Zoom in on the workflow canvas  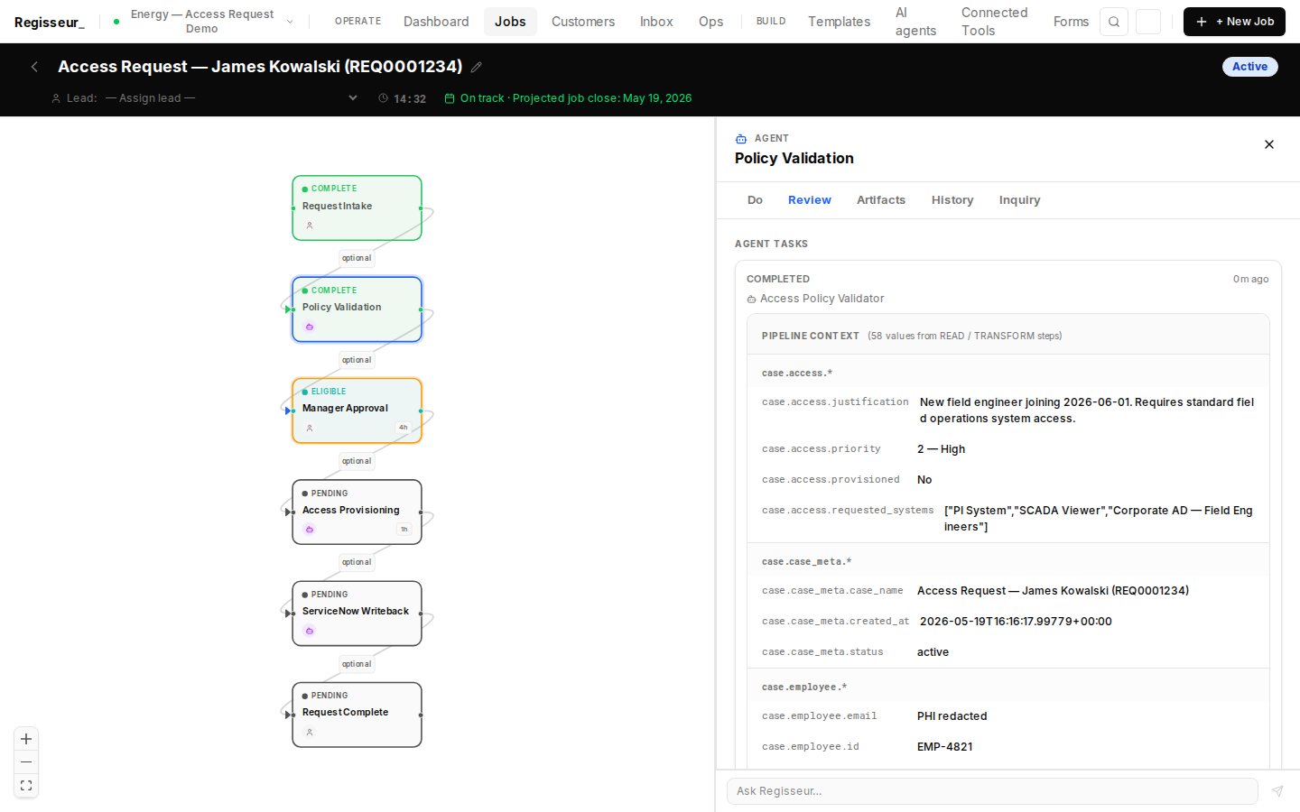tap(26, 739)
